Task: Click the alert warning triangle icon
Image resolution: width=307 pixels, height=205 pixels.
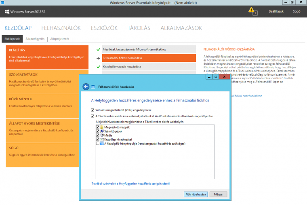Action: tap(251, 10)
